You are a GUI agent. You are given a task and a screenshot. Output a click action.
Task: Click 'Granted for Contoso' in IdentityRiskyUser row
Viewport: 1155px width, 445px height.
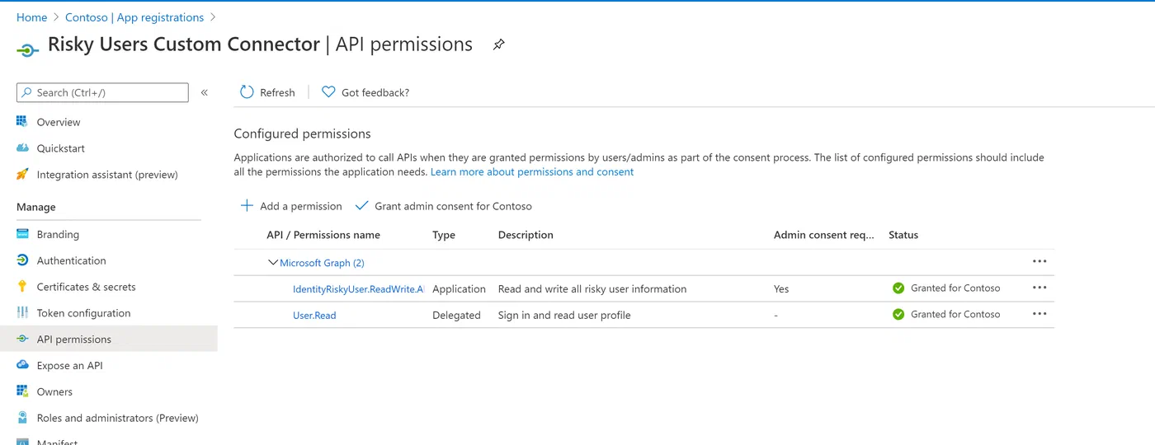coord(955,288)
